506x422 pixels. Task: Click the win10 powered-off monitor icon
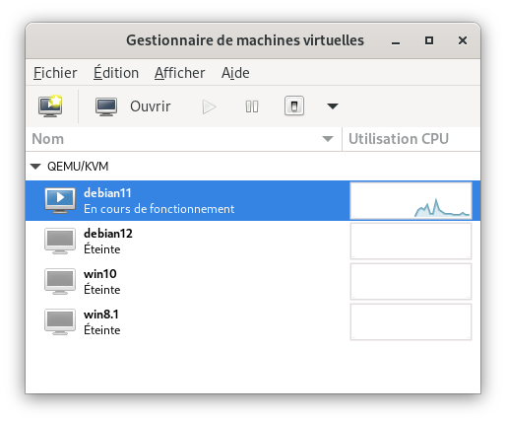point(60,281)
